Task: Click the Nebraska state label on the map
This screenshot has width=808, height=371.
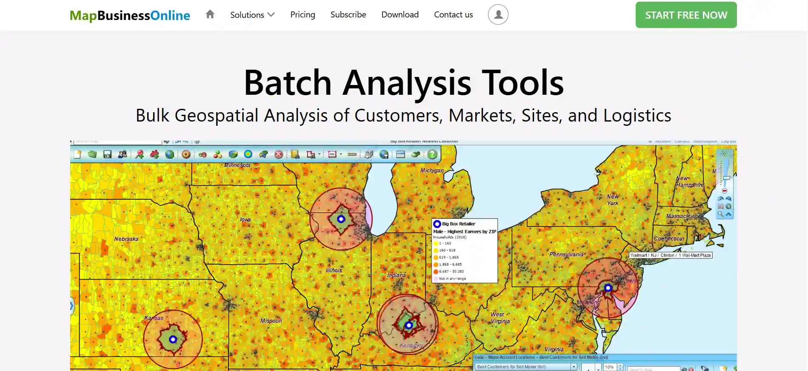Action: coord(126,239)
